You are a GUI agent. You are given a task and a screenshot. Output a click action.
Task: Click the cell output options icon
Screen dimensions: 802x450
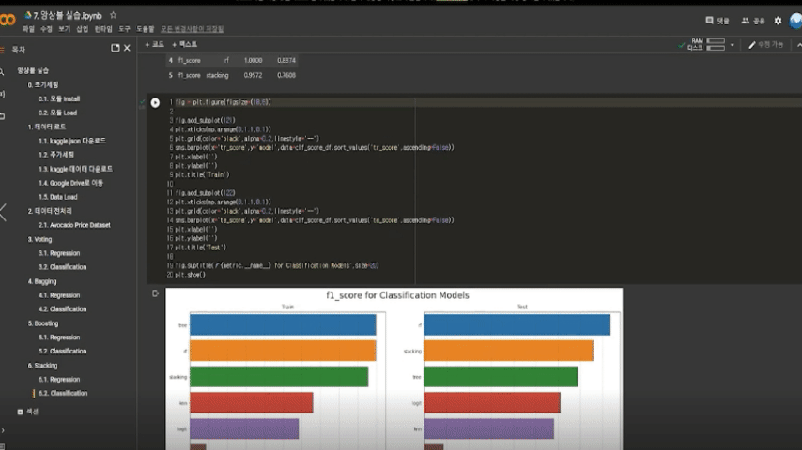tap(155, 293)
